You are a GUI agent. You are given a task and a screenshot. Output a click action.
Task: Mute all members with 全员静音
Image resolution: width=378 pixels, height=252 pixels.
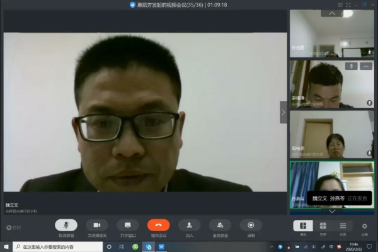click(220, 226)
